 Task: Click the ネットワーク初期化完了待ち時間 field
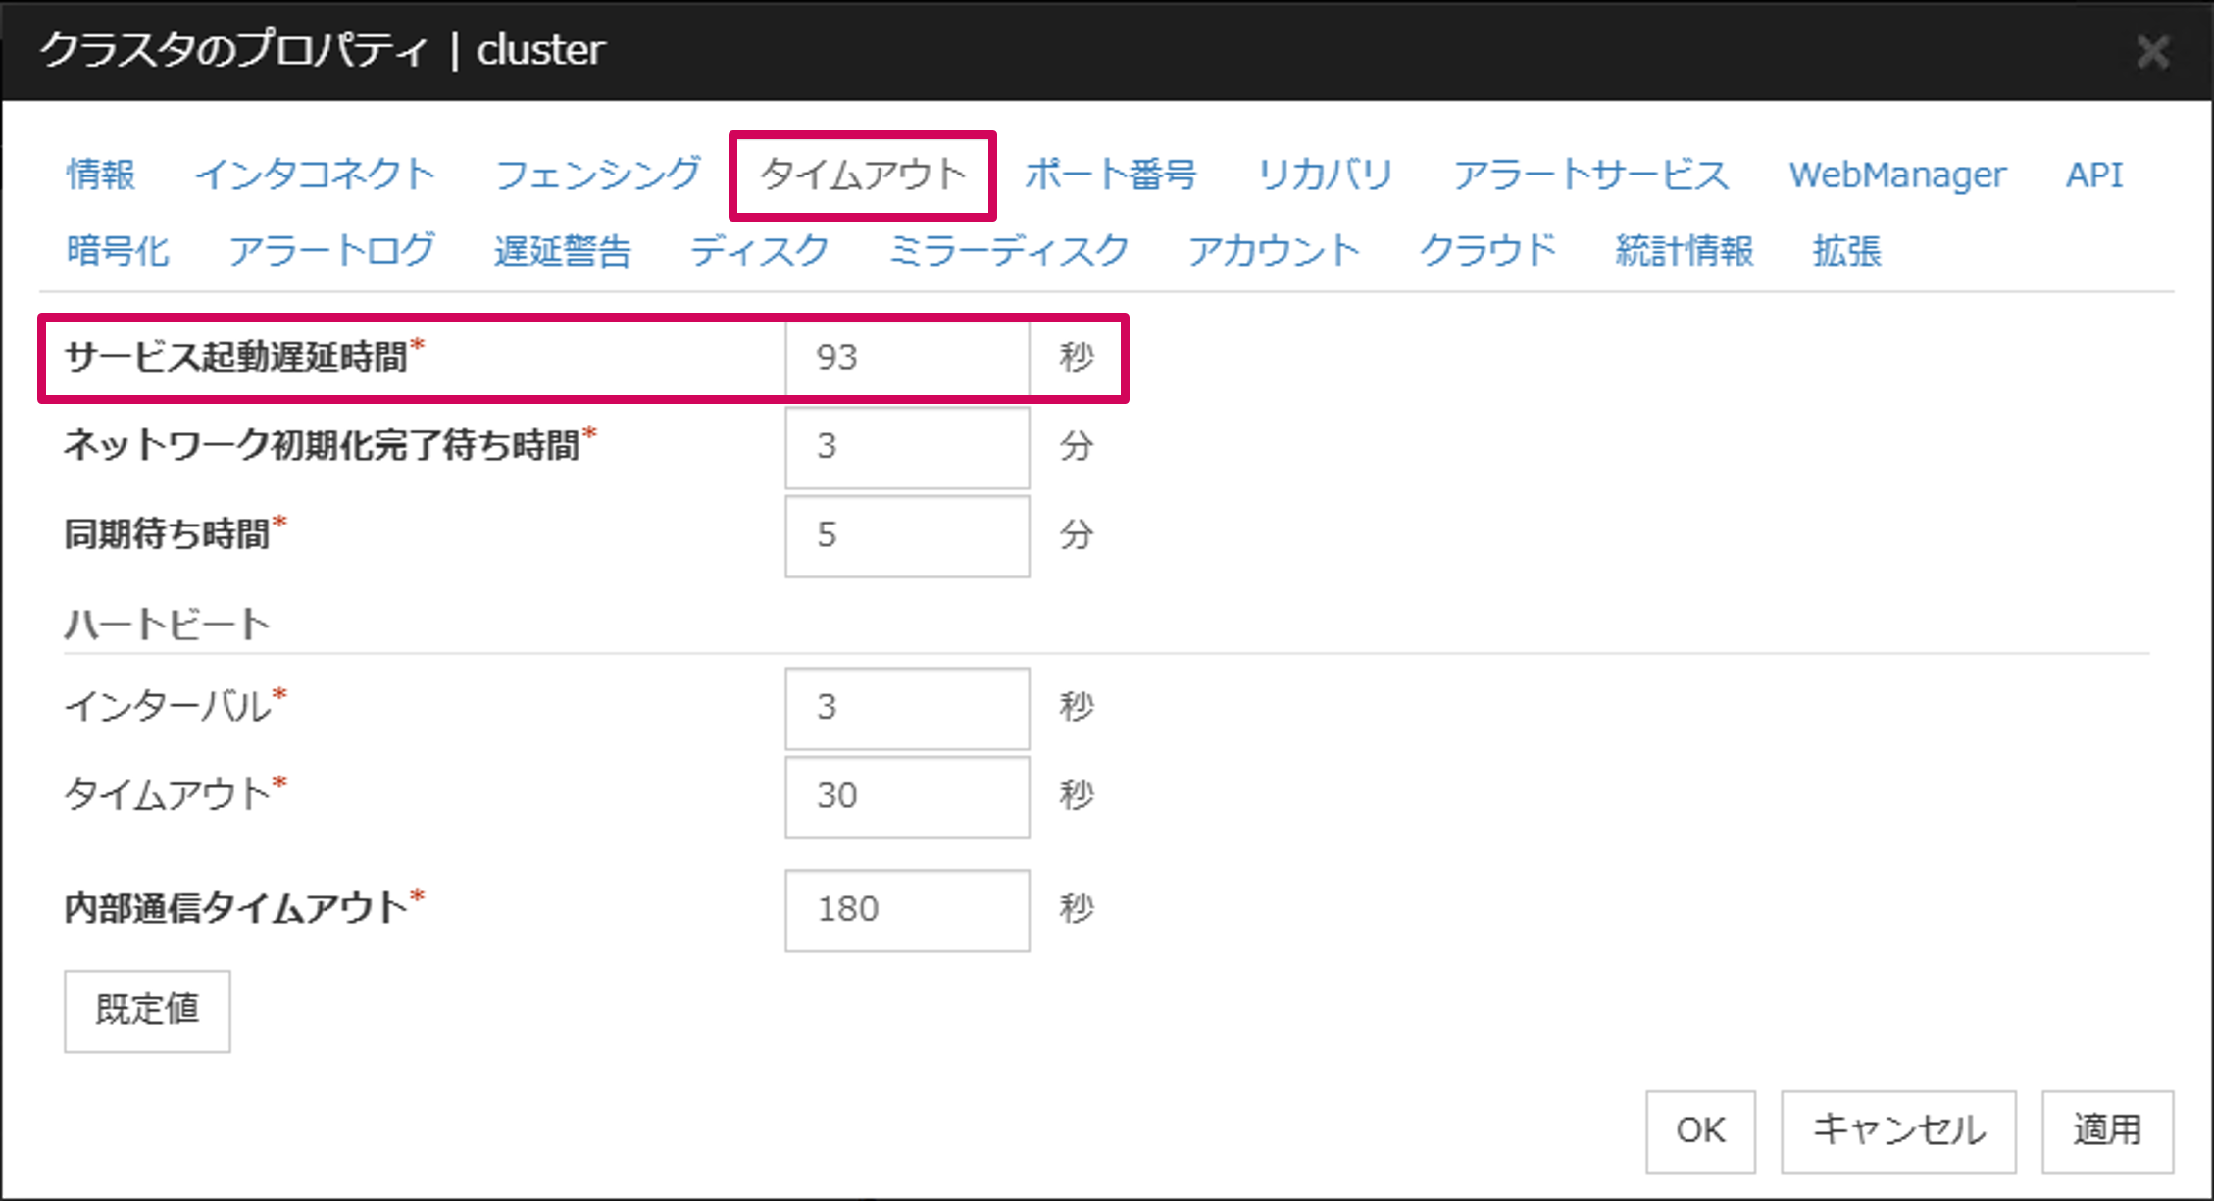907,447
